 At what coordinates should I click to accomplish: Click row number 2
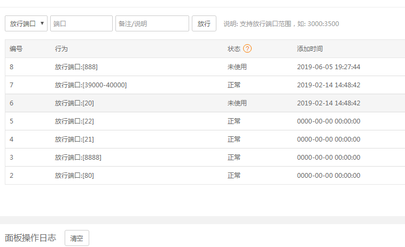tap(11, 175)
